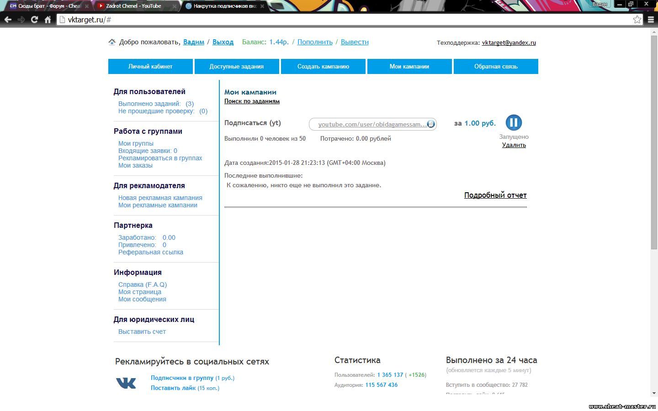Click the browser forward arrow

21,20
